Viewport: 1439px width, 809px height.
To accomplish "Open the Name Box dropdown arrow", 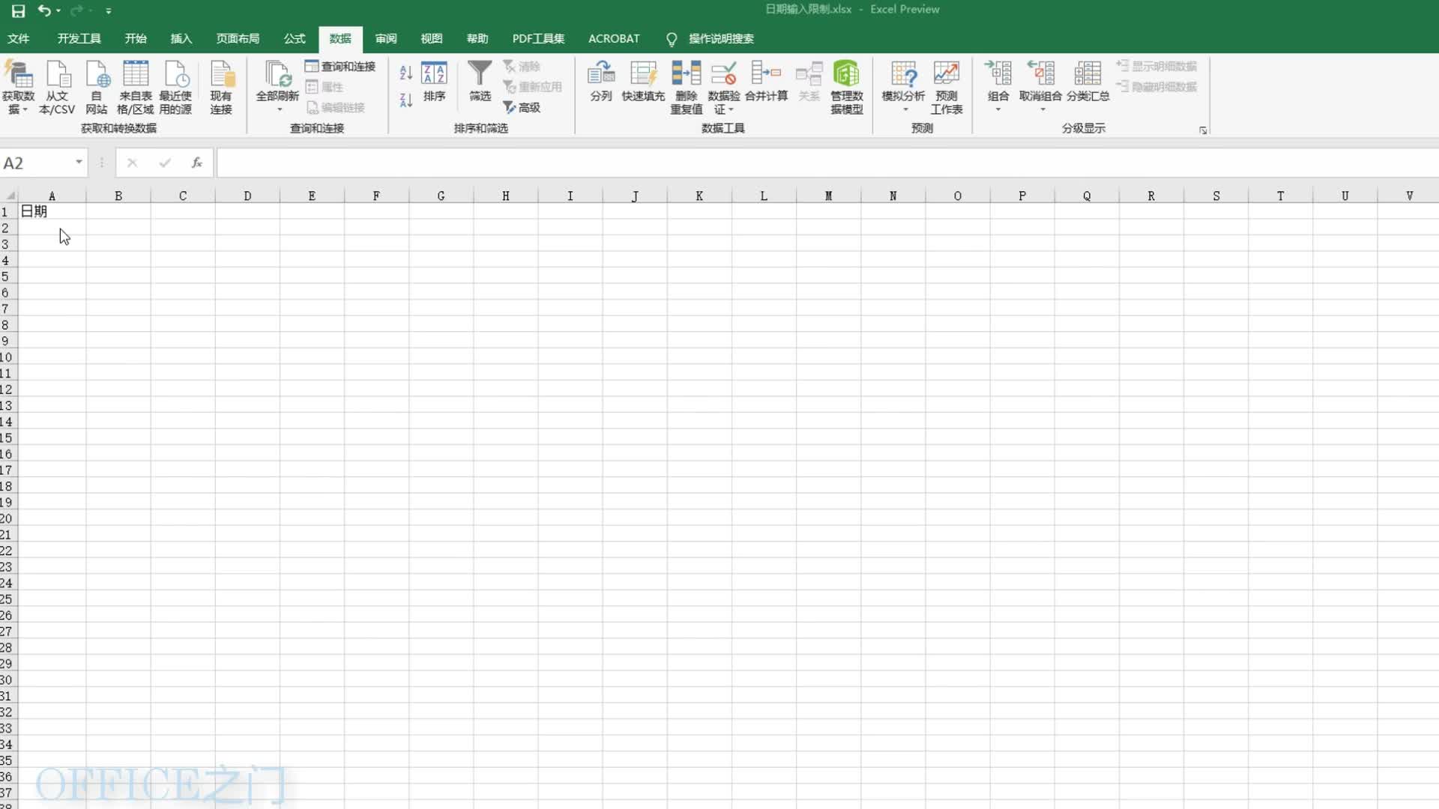I will coord(79,163).
